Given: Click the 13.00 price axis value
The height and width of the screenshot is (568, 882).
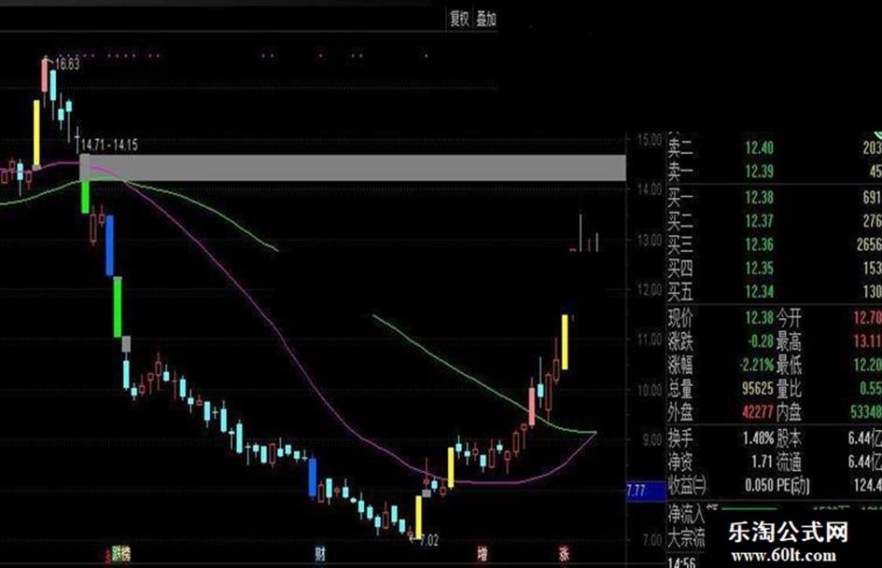Looking at the screenshot, I should click(649, 240).
